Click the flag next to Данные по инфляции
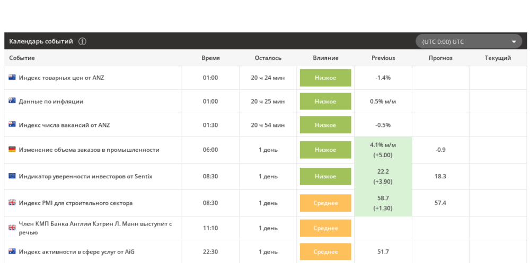Viewport: 530px width, 263px height. pyautogui.click(x=12, y=101)
